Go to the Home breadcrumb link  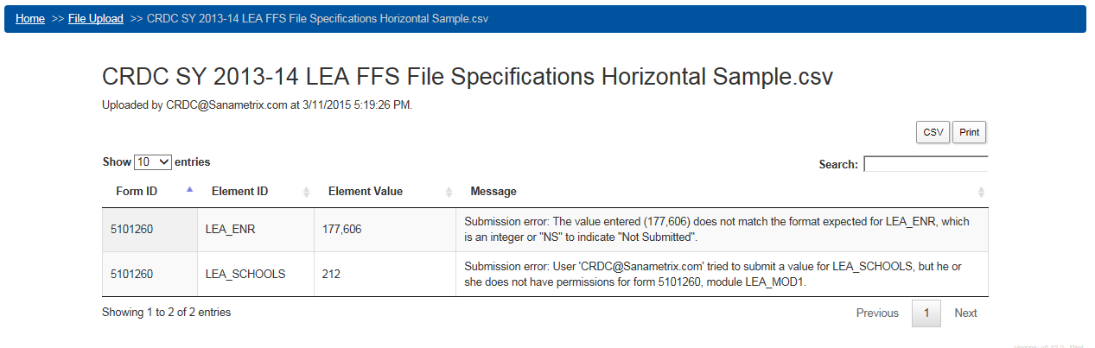(x=30, y=18)
